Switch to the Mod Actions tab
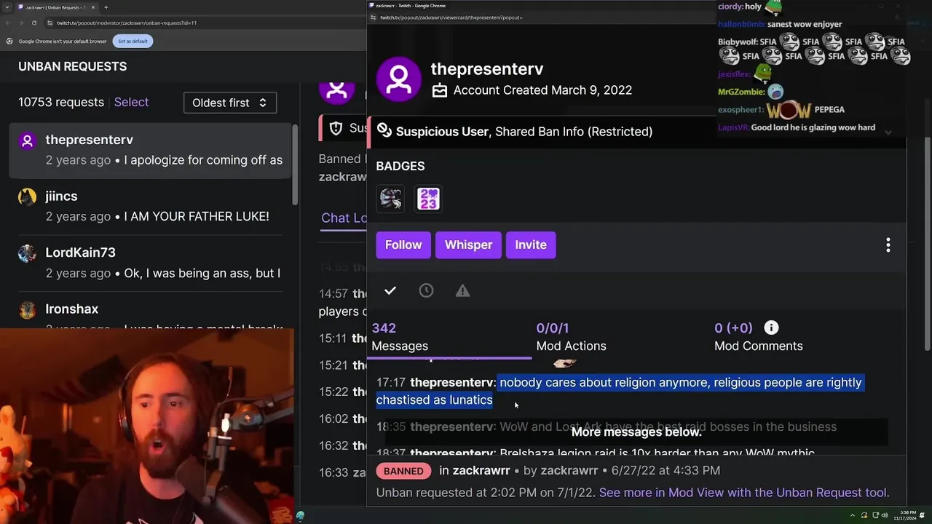 click(x=571, y=338)
